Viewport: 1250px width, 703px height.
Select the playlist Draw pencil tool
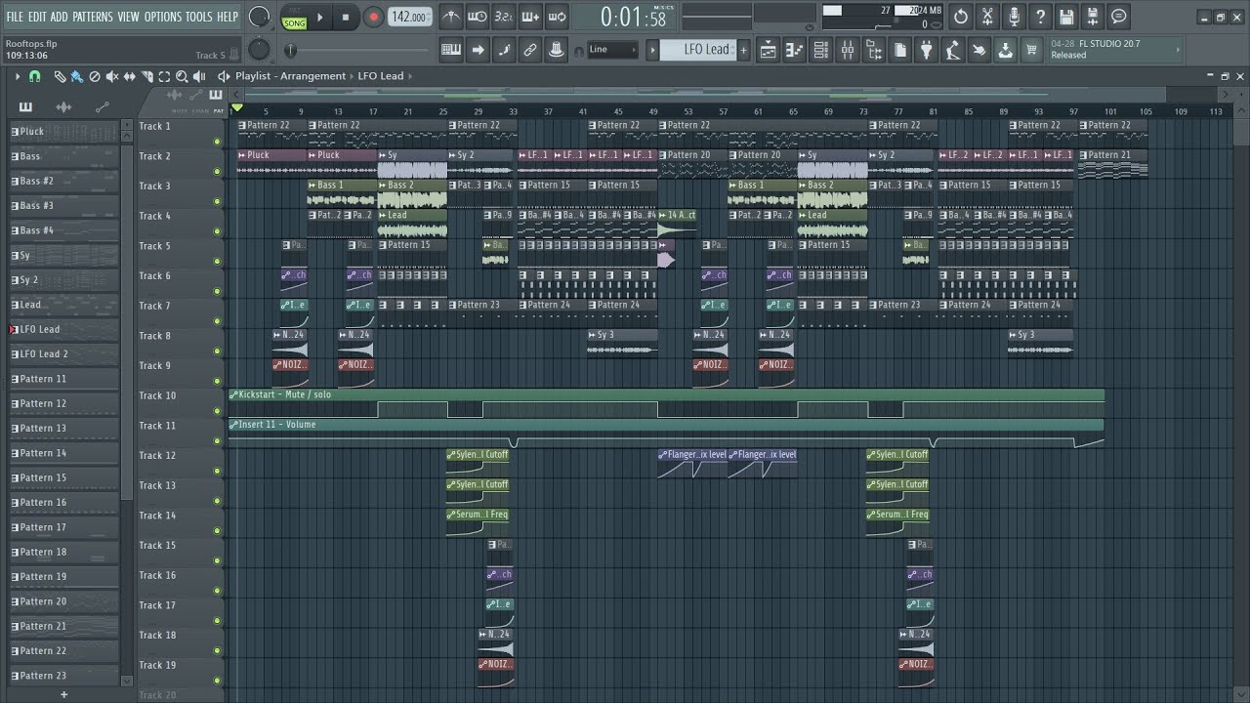point(60,76)
